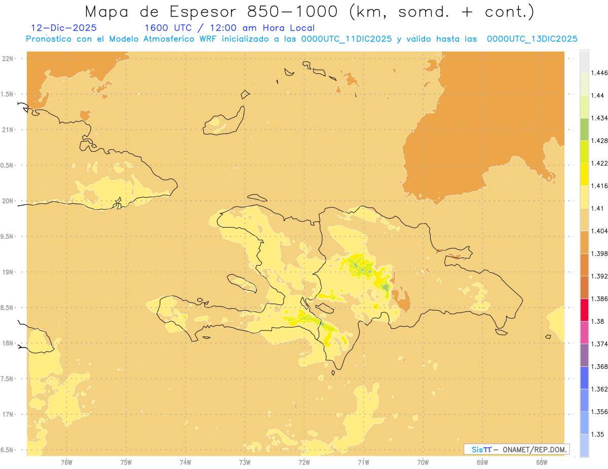The height and width of the screenshot is (469, 608).
Task: Pick the cream legend swatch between 1.44 and 1.446
Action: (584, 84)
